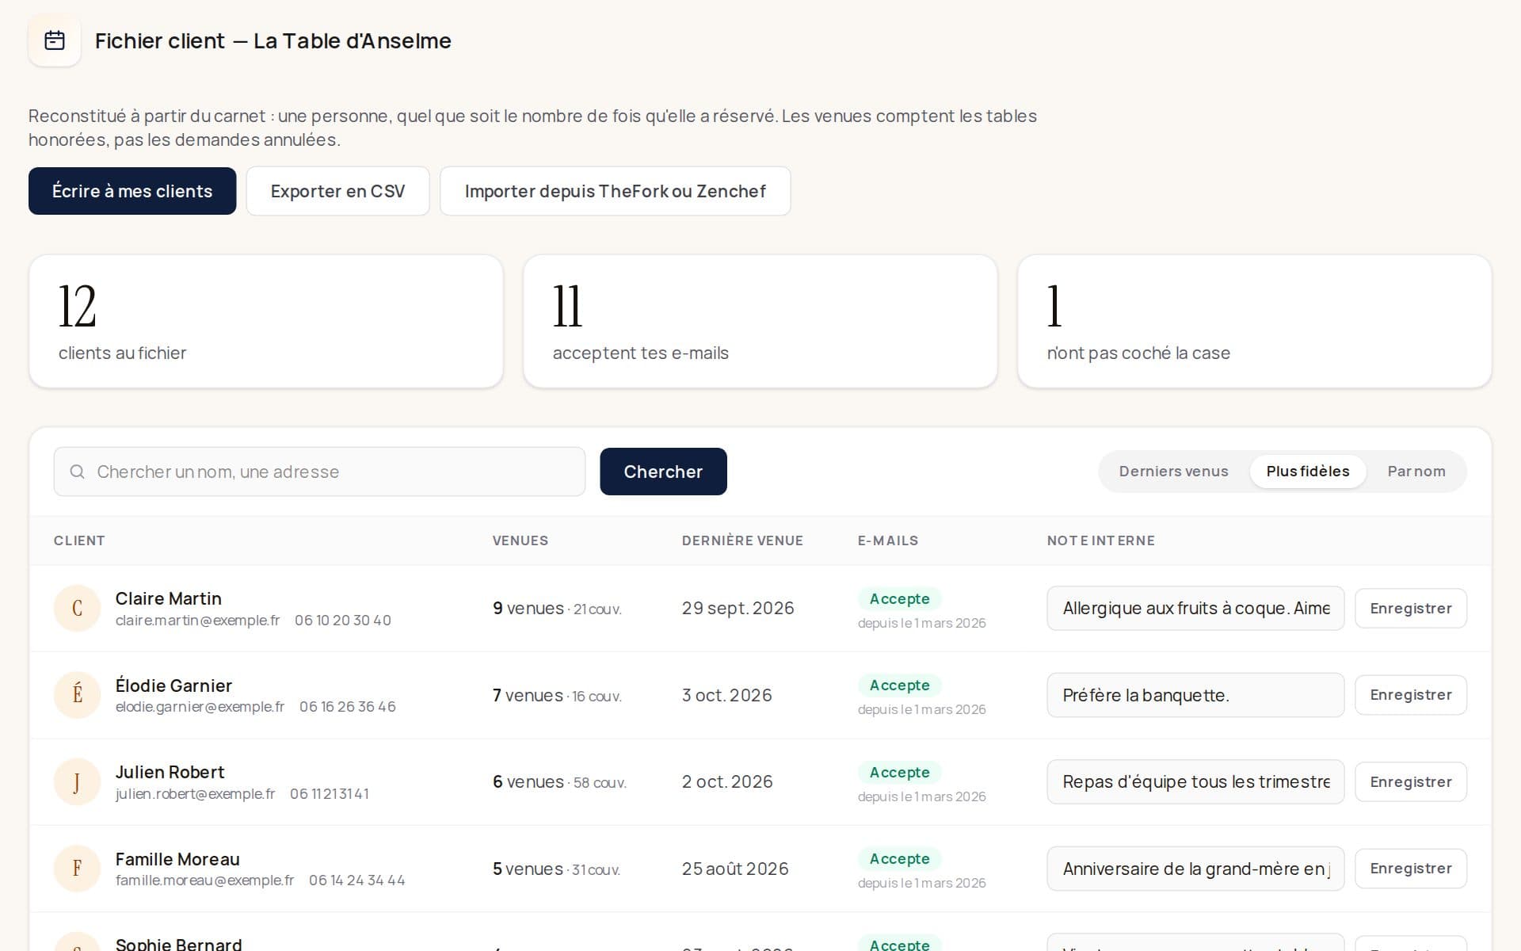This screenshot has height=951, width=1521.
Task: Click Enregistrer in Famille Moreau's row
Action: [x=1411, y=869]
